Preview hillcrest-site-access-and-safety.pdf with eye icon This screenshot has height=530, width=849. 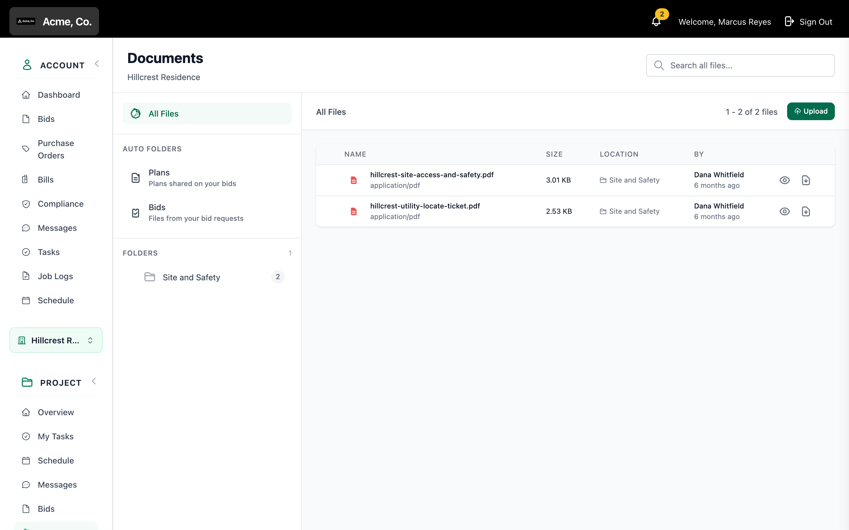(x=784, y=180)
